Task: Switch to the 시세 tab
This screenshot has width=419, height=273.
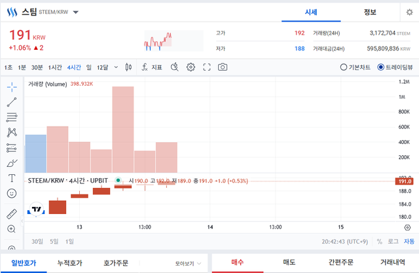Action: tap(311, 12)
